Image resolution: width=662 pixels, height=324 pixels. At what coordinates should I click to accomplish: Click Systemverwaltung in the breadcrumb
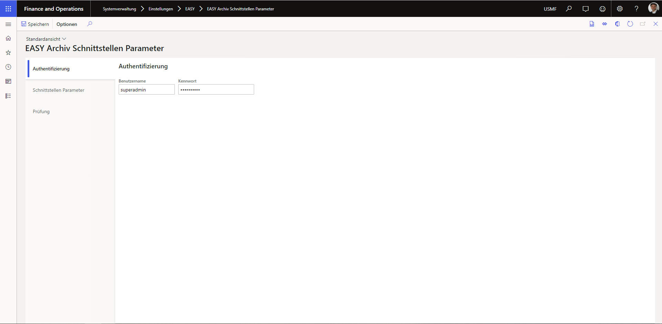pos(119,9)
